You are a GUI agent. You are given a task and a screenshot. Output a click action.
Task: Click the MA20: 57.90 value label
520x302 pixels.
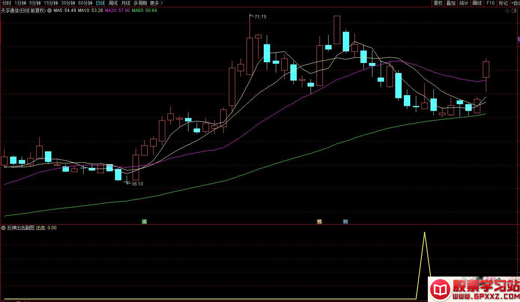point(117,10)
